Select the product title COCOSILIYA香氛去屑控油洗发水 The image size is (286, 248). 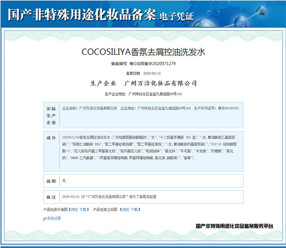[x=143, y=52]
